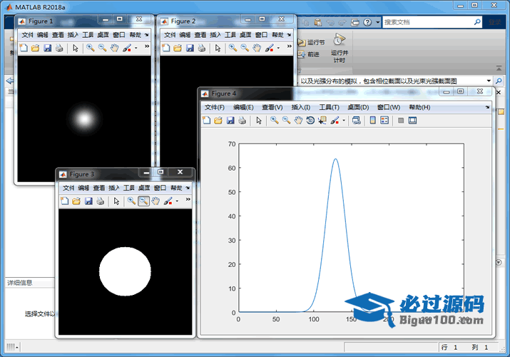
Task: Click Save icon in Figure 4 toolbar
Action: click(x=230, y=121)
